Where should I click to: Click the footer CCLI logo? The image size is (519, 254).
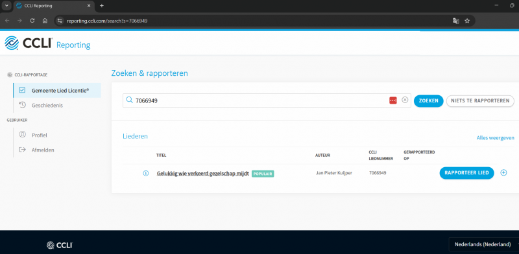click(x=59, y=245)
